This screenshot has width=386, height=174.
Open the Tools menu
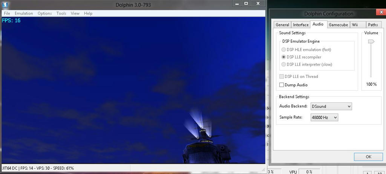click(x=61, y=13)
